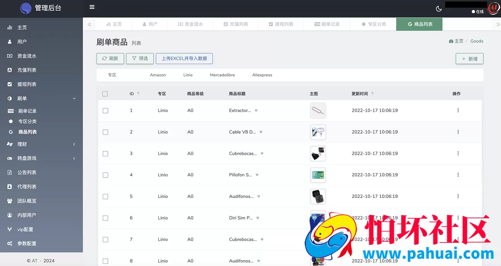Click 上传EXCEL并导入数据 button
This screenshot has width=501, height=266.
[x=184, y=59]
